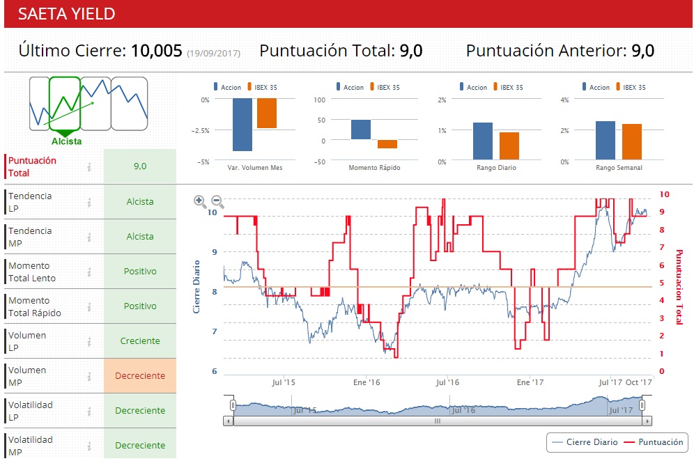Open info icon for Momento Total Lento

(x=89, y=272)
